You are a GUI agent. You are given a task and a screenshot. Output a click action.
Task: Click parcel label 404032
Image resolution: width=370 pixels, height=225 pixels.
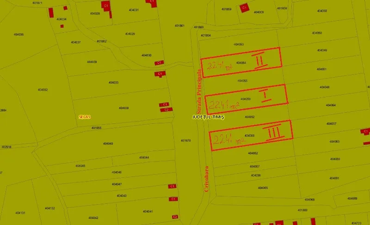(43, 90)
